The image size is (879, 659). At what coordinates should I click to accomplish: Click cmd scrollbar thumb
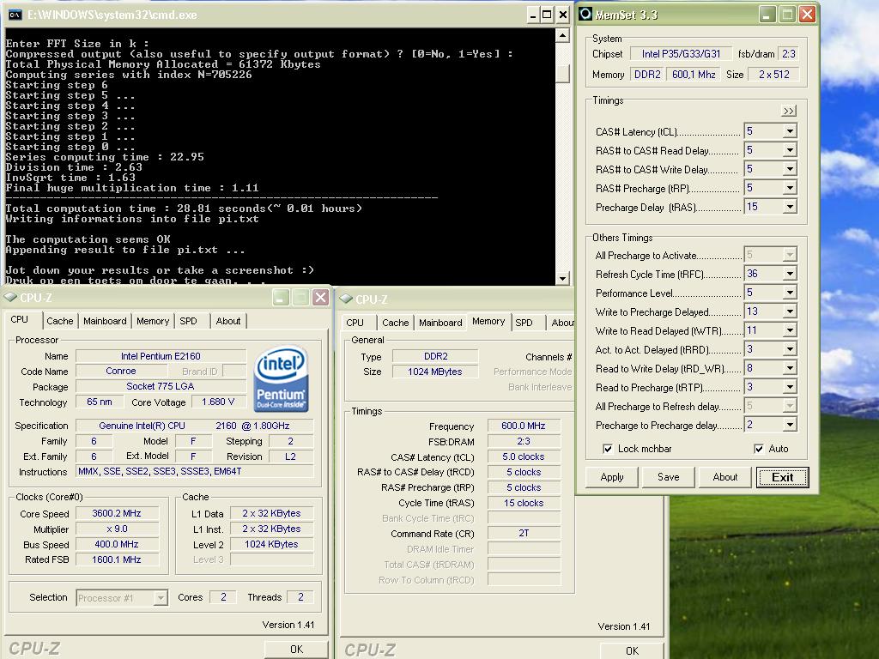point(563,74)
